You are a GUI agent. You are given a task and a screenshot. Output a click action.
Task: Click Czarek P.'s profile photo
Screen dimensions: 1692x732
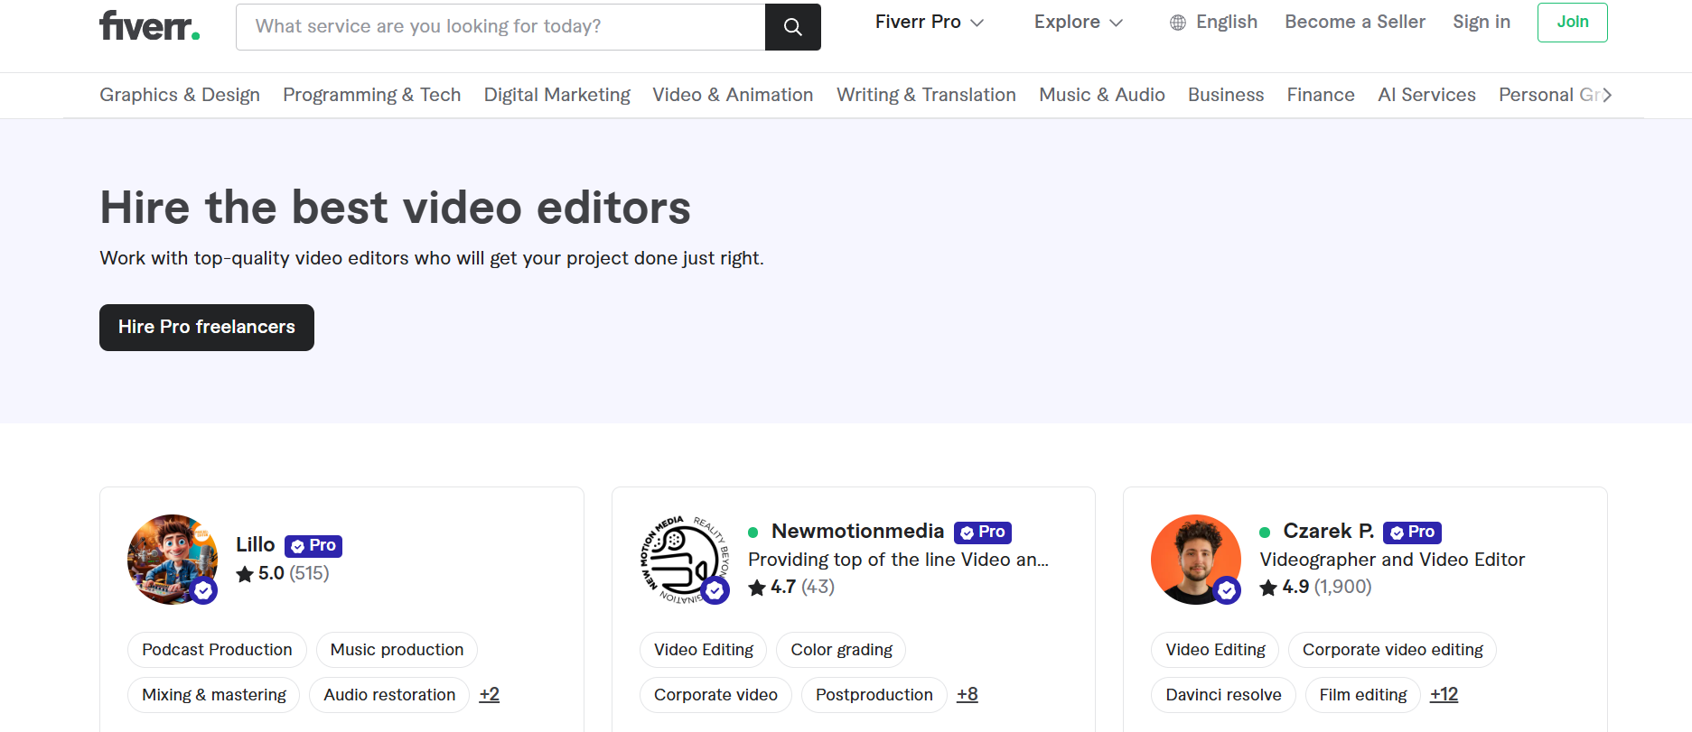[1196, 560]
